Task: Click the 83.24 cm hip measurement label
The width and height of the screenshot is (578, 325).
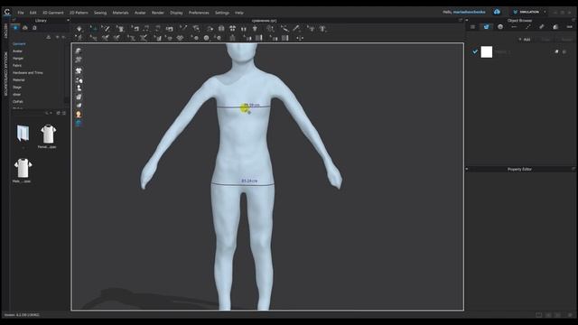Action: pos(249,181)
